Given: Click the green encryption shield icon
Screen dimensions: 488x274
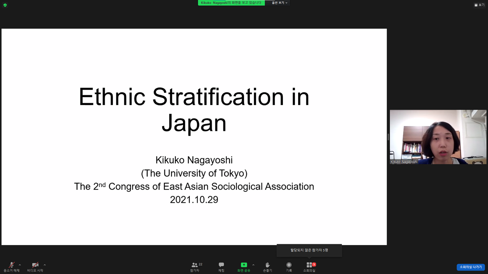Looking at the screenshot, I should click(x=5, y=5).
